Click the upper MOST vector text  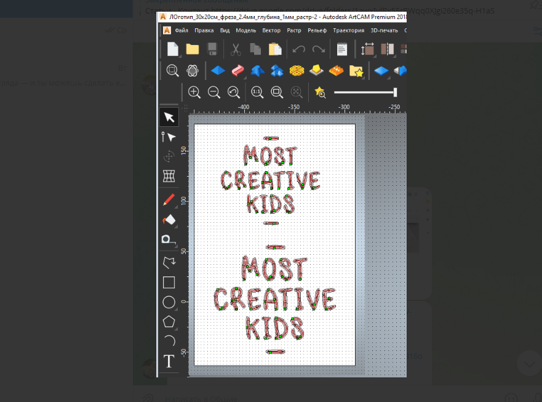click(270, 155)
